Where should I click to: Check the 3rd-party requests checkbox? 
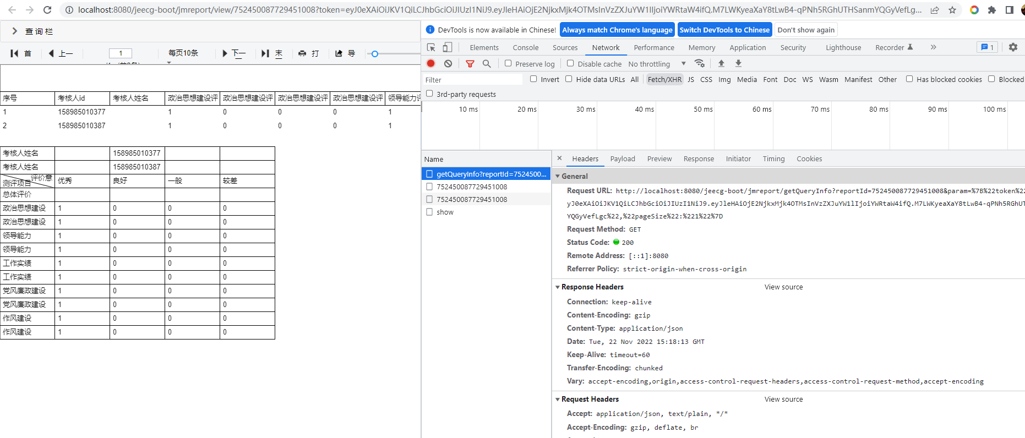429,94
